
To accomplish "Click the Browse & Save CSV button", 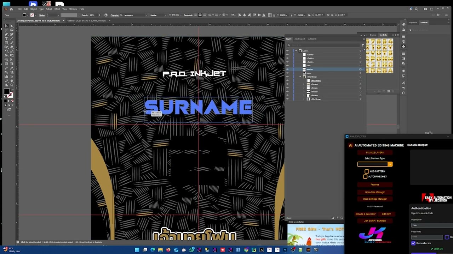I will pyautogui.click(x=366, y=214).
